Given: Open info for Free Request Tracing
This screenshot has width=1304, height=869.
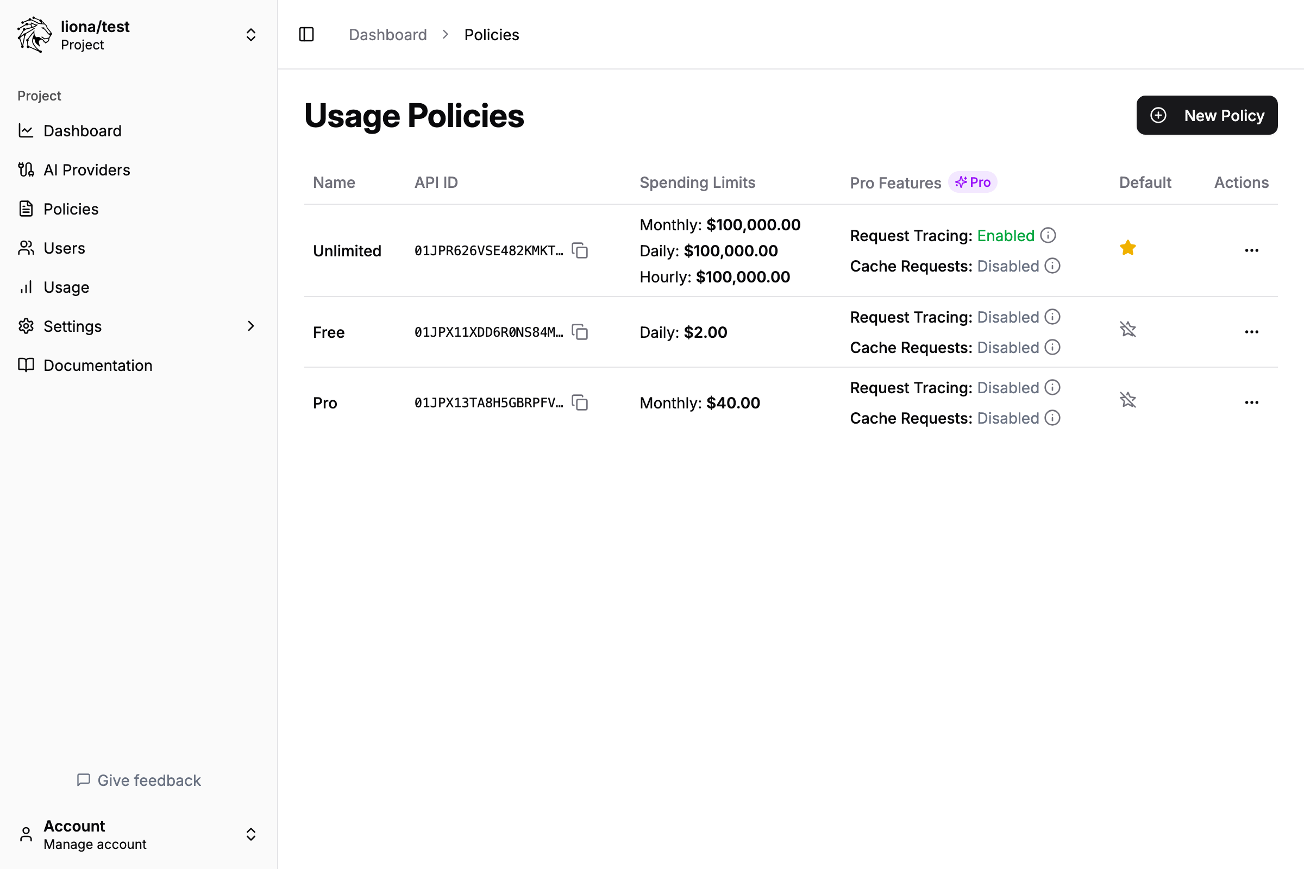Looking at the screenshot, I should 1052,317.
